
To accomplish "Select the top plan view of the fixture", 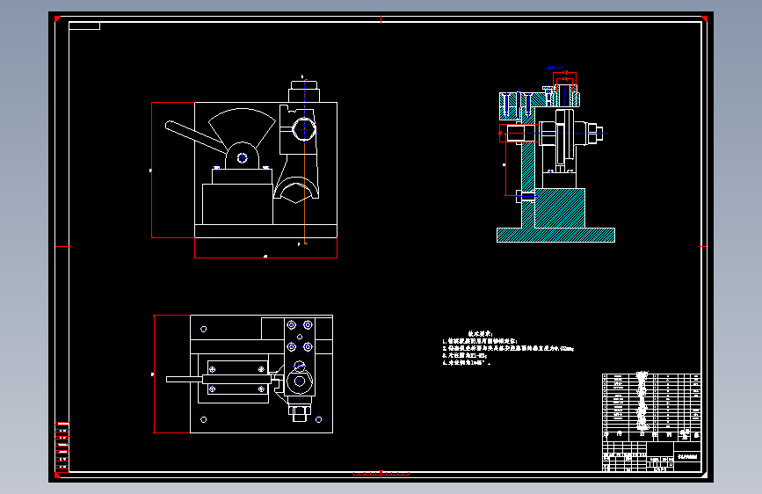I will pos(250,374).
